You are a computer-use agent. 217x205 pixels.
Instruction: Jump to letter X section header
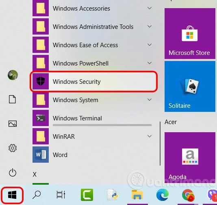(x=35, y=174)
